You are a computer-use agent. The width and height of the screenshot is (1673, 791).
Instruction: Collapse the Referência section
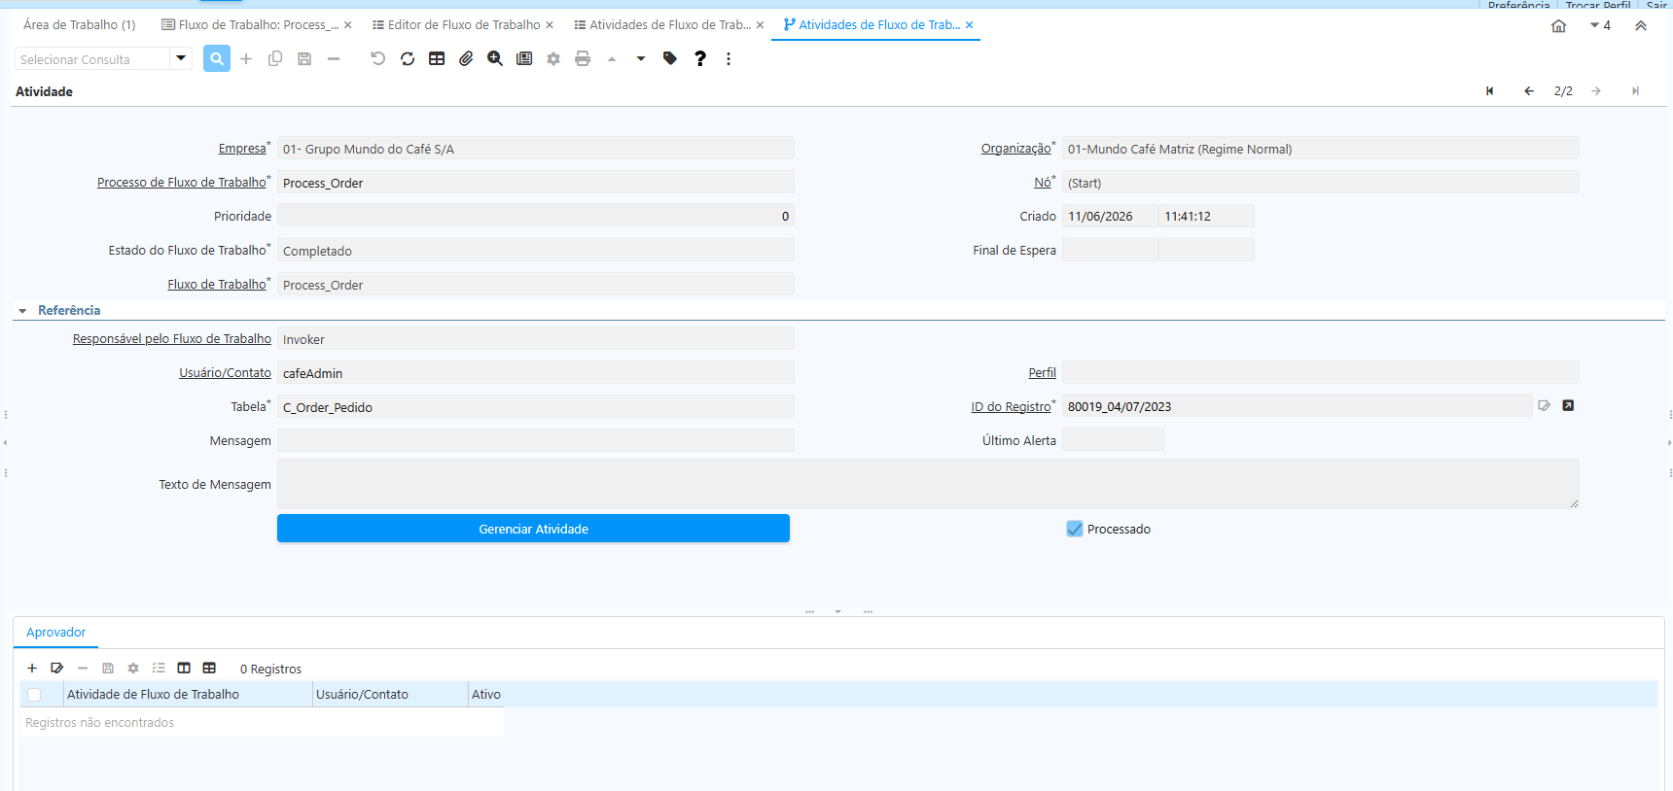click(x=22, y=311)
